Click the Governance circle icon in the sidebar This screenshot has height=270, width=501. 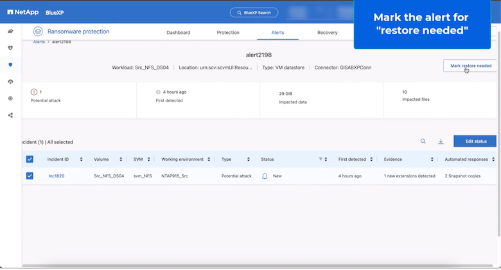tap(10, 98)
